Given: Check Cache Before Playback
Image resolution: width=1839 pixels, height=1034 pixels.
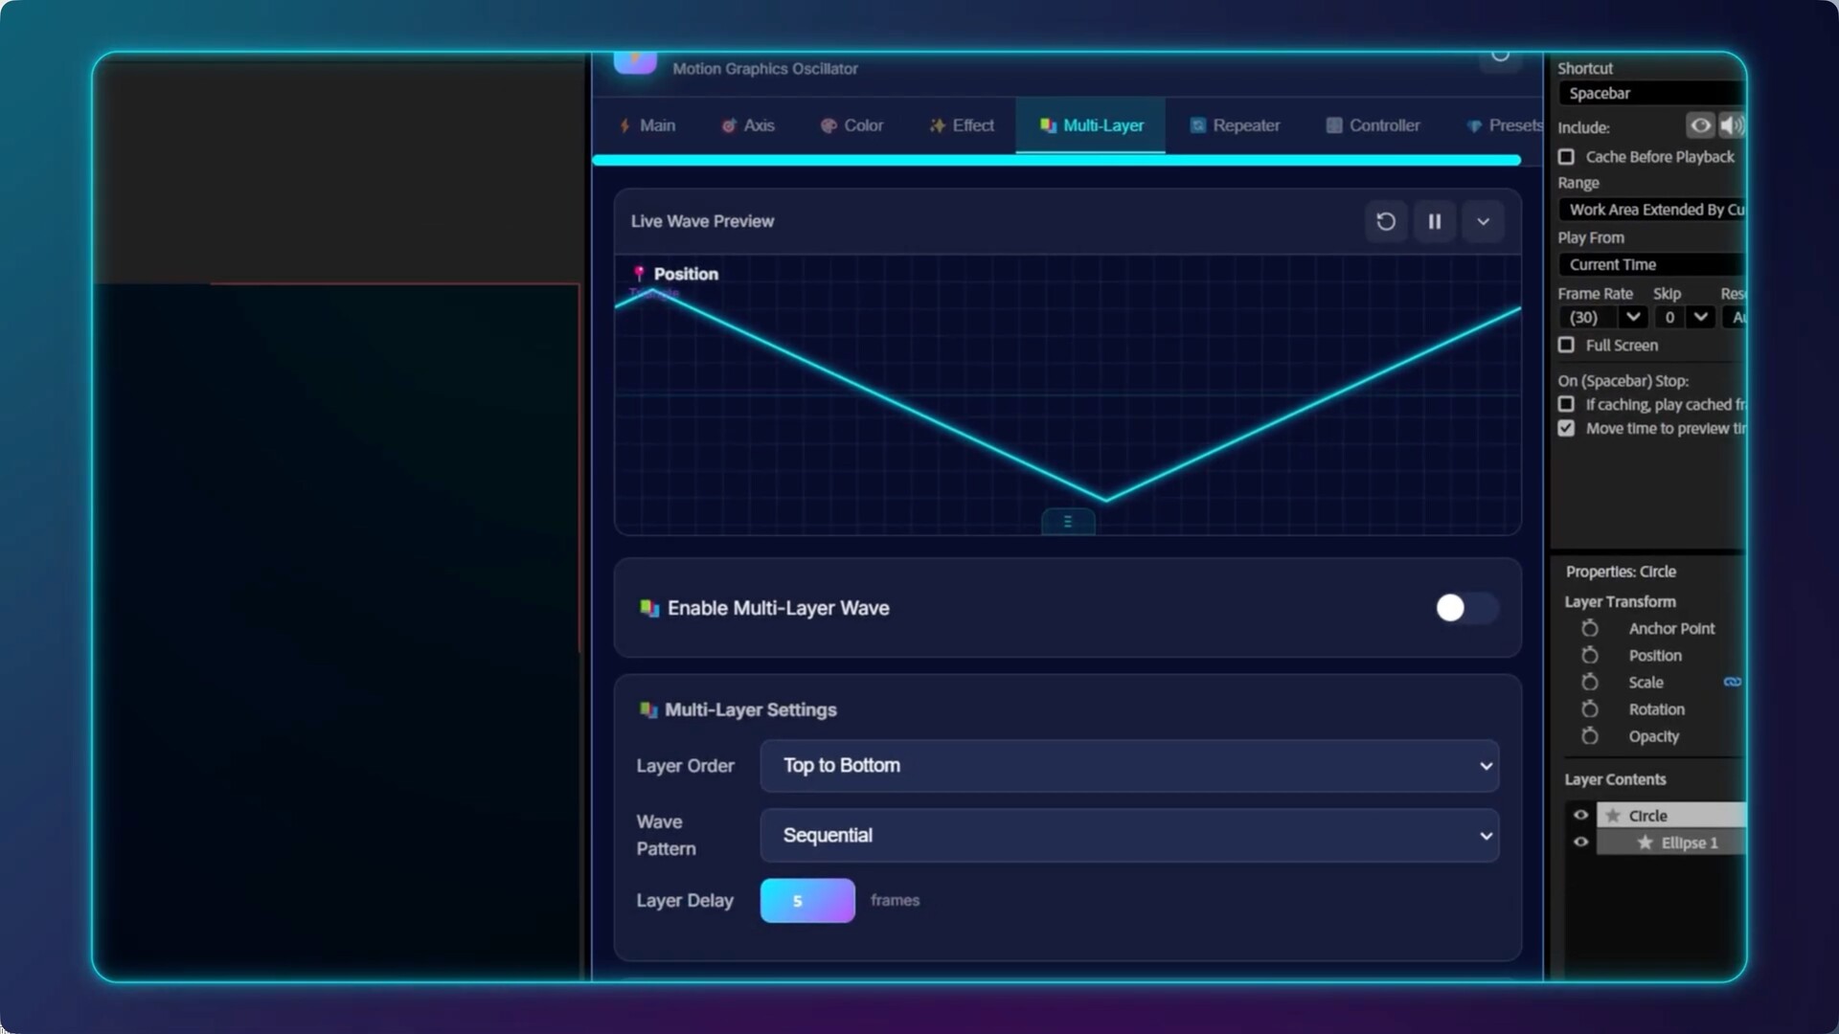Looking at the screenshot, I should [x=1566, y=157].
